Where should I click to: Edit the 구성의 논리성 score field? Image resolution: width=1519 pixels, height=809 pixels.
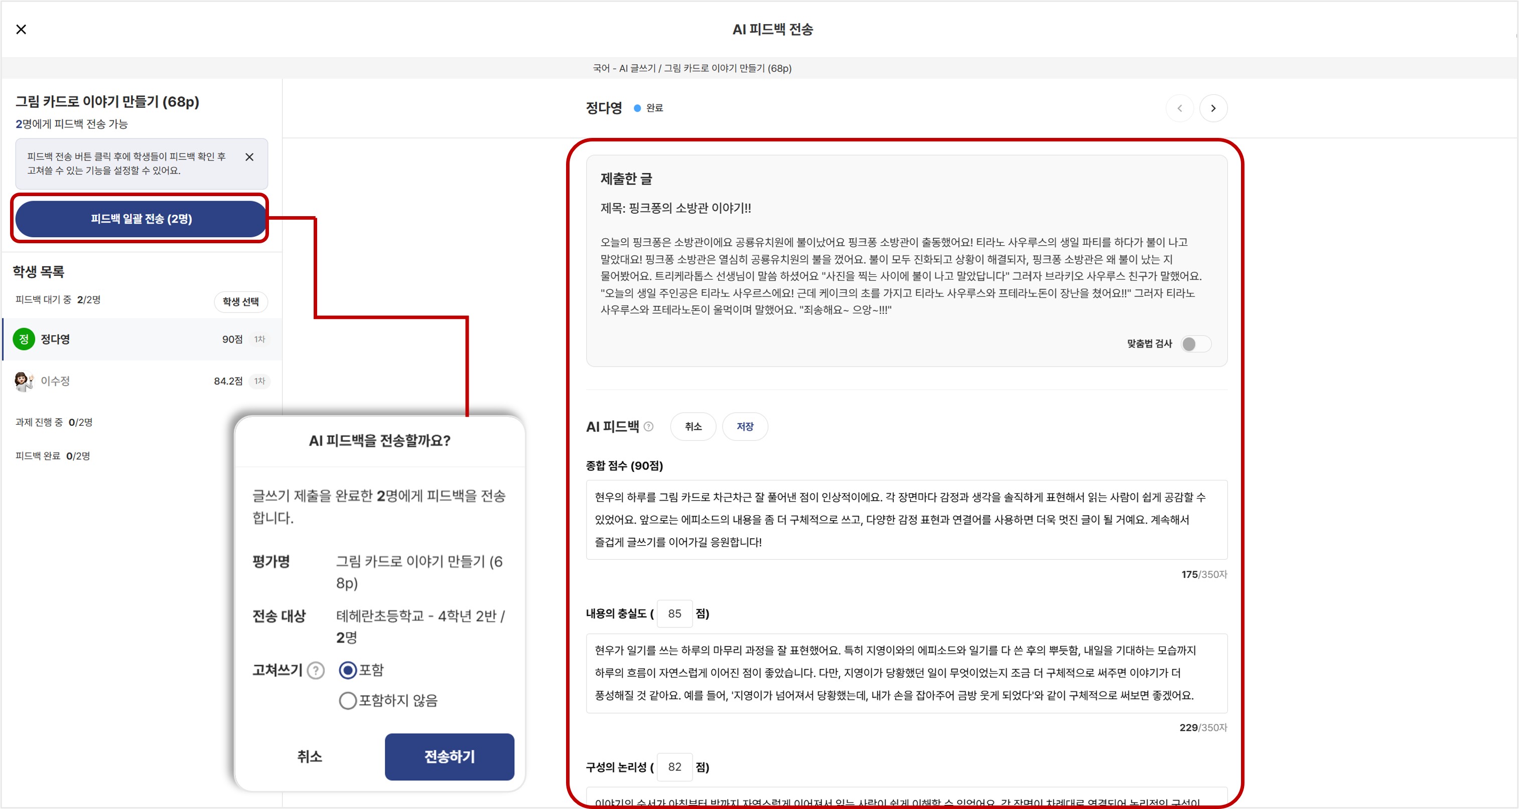(674, 766)
